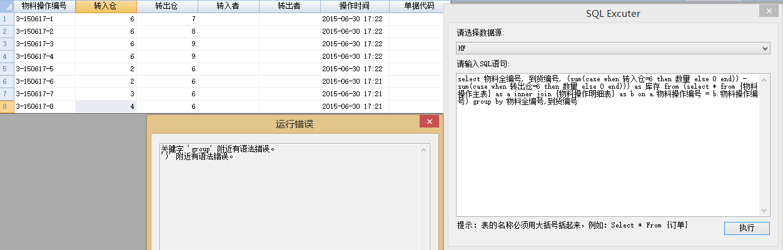Screen dimensions: 783x250
Task: Click cell 3-150617-3
Action: point(44,44)
